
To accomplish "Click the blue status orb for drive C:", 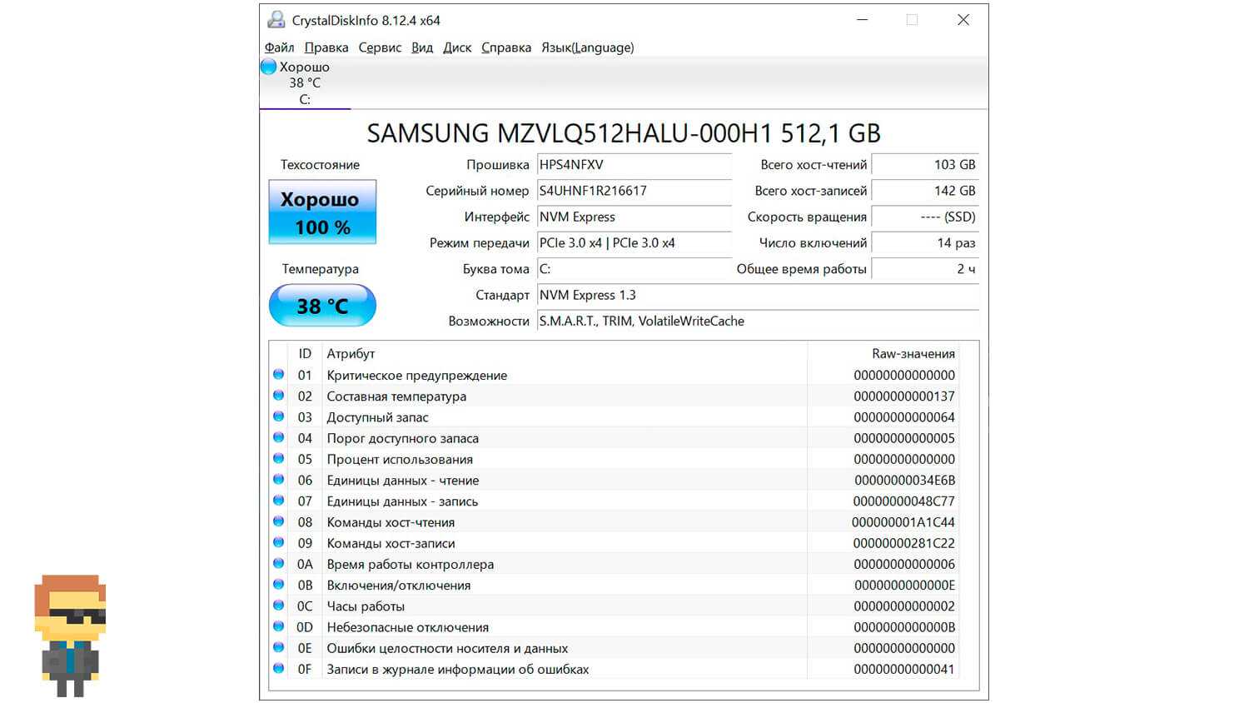I will (x=268, y=67).
